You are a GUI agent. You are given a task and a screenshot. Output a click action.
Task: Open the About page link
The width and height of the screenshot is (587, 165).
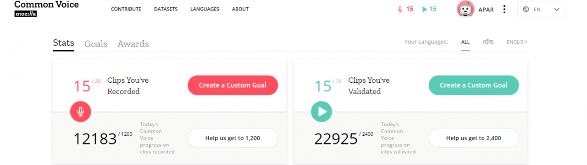[x=240, y=9]
